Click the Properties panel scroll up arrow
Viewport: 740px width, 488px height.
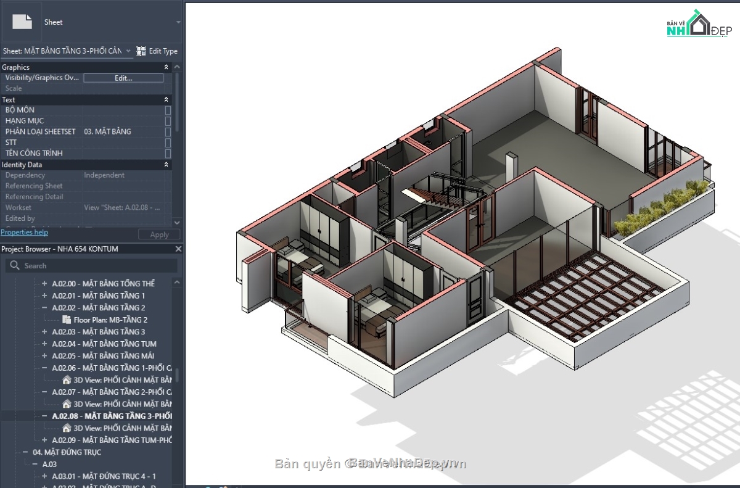(178, 67)
